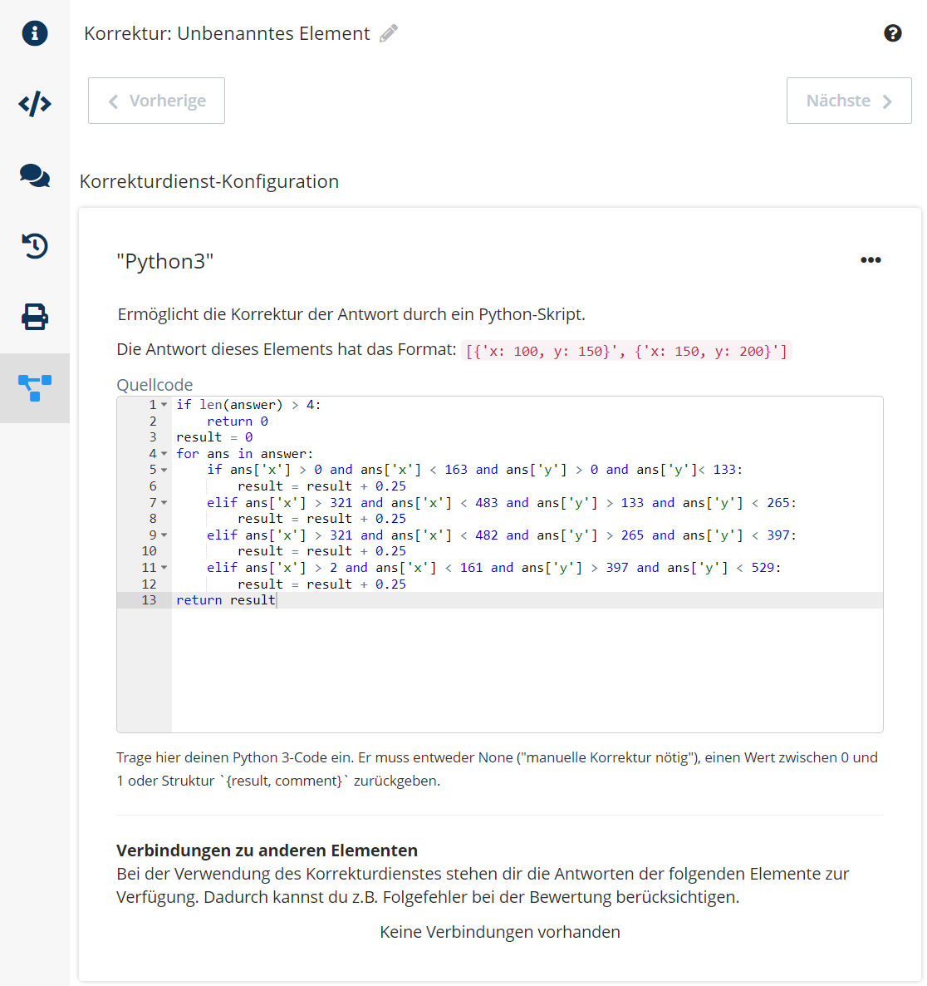
Task: Click the 'Quellcode' label
Action: (154, 385)
